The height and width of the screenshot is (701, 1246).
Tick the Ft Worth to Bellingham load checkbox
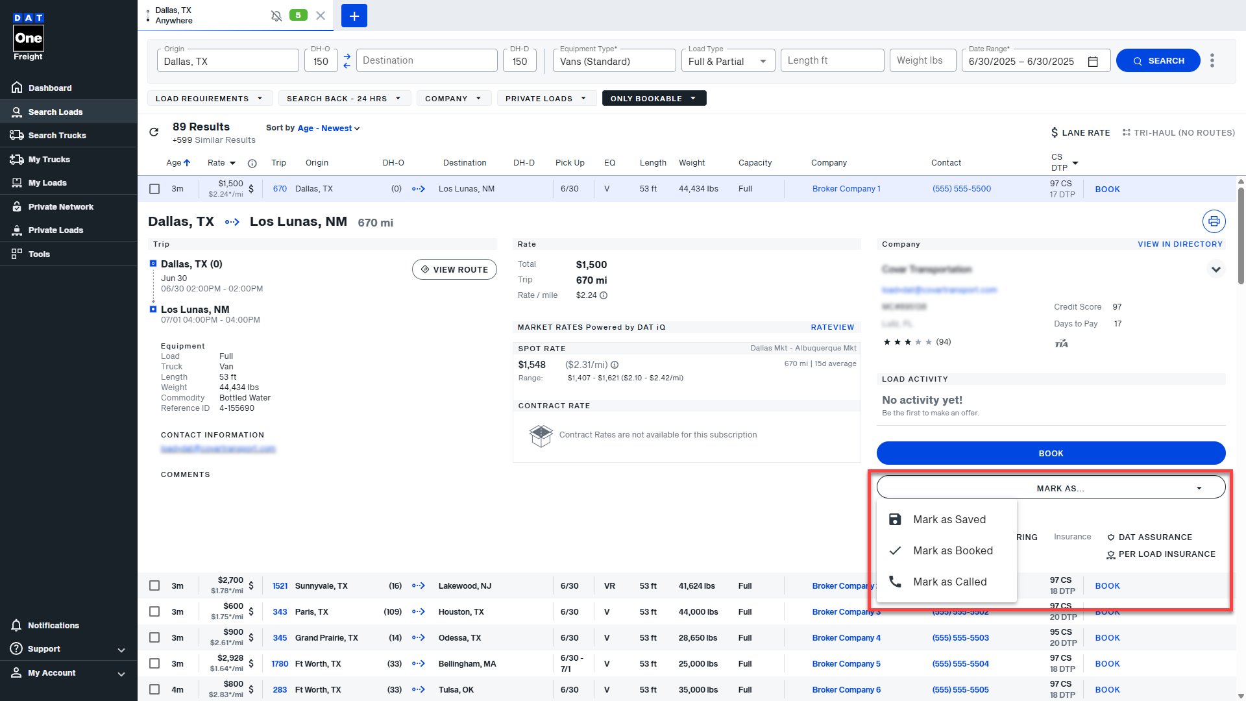[154, 663]
